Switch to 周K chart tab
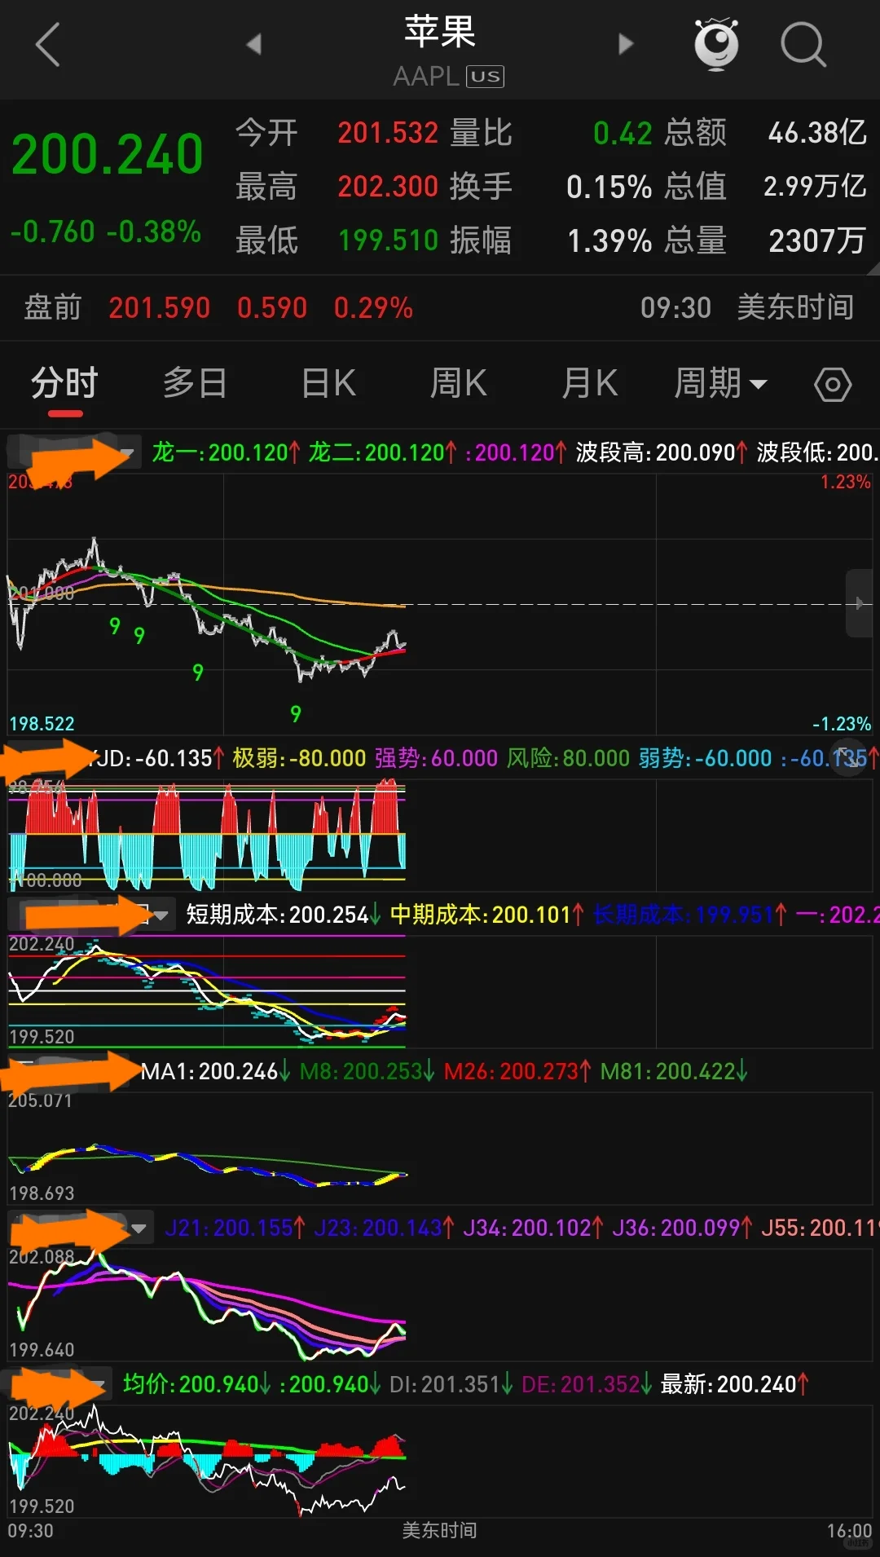Image resolution: width=880 pixels, height=1557 pixels. click(x=459, y=383)
